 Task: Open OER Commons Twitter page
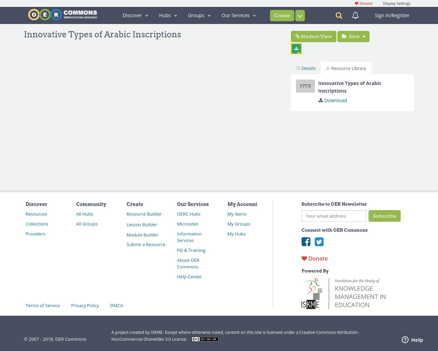pyautogui.click(x=319, y=242)
